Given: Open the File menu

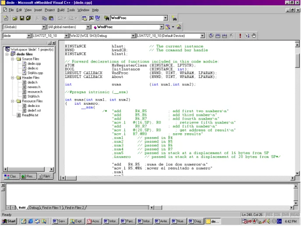Looking at the screenshot, I should (11, 10).
